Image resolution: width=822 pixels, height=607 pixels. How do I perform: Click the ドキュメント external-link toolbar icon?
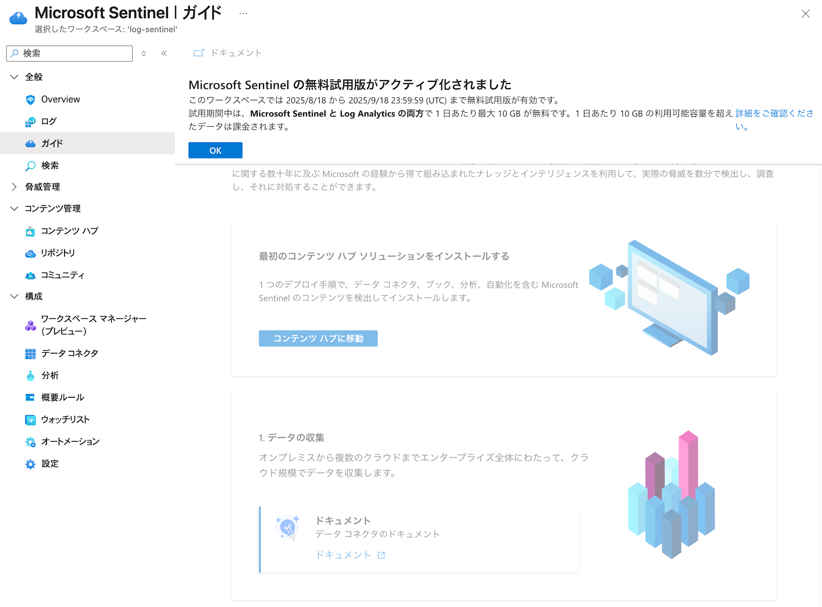(x=199, y=53)
